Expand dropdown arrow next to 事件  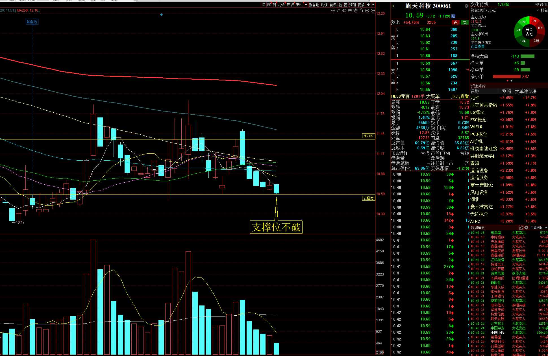[x=306, y=5]
